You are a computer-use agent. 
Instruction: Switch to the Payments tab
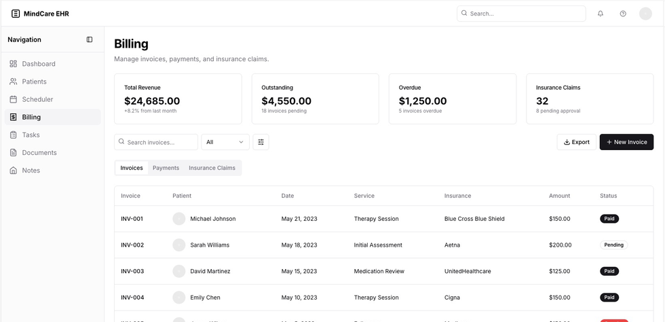point(166,168)
